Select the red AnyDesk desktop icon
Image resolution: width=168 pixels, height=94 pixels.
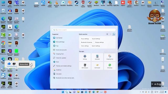click(123, 3)
